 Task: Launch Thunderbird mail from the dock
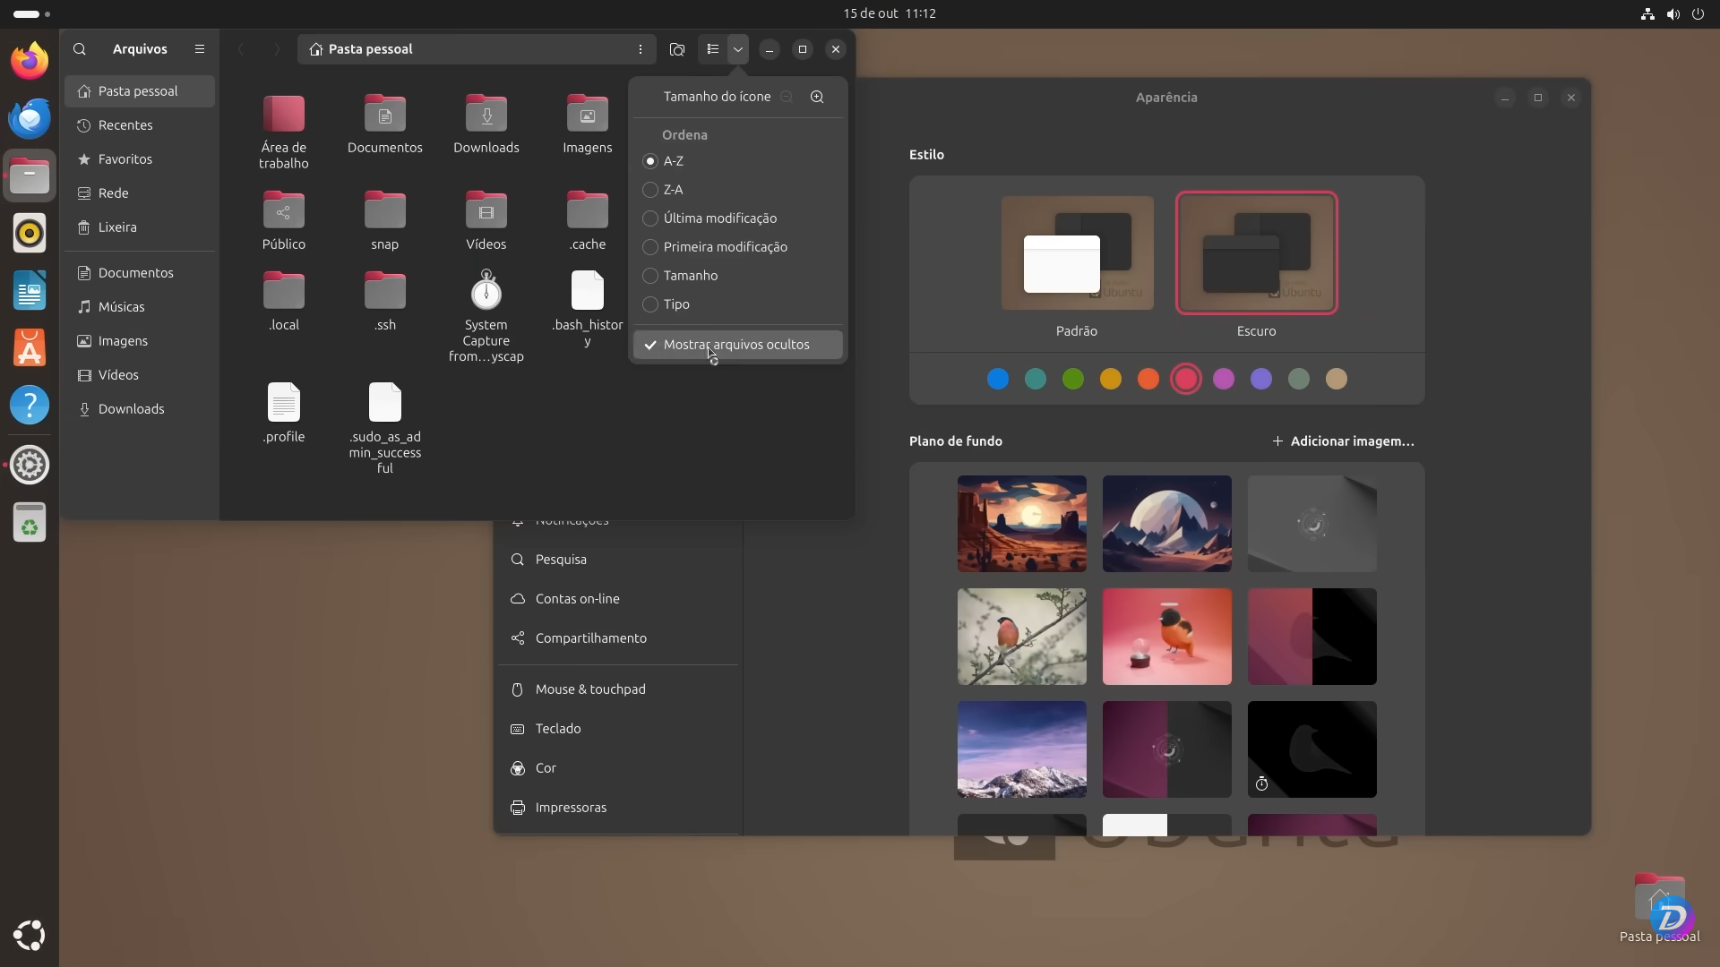pos(30,117)
